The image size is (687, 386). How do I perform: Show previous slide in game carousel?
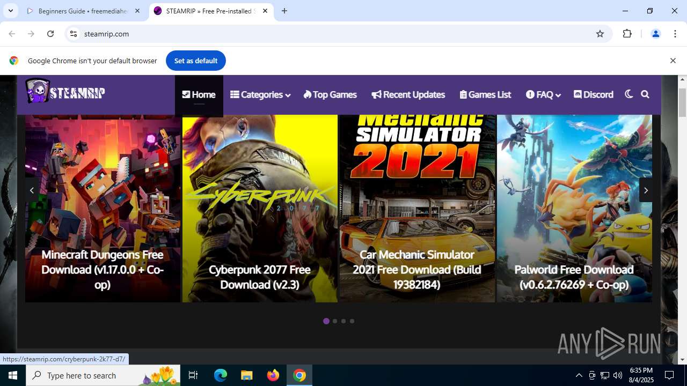click(32, 190)
